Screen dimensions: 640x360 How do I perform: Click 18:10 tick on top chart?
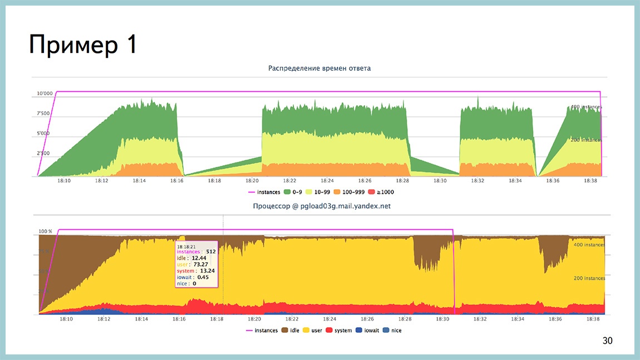coord(64,180)
